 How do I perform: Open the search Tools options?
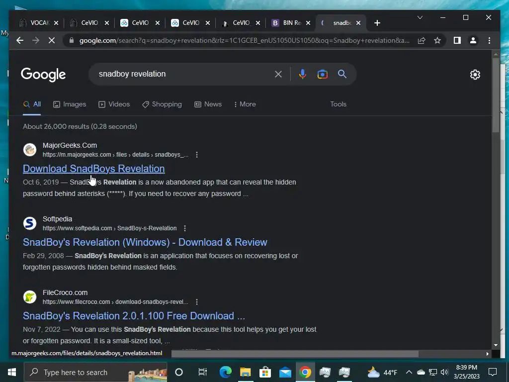(338, 104)
